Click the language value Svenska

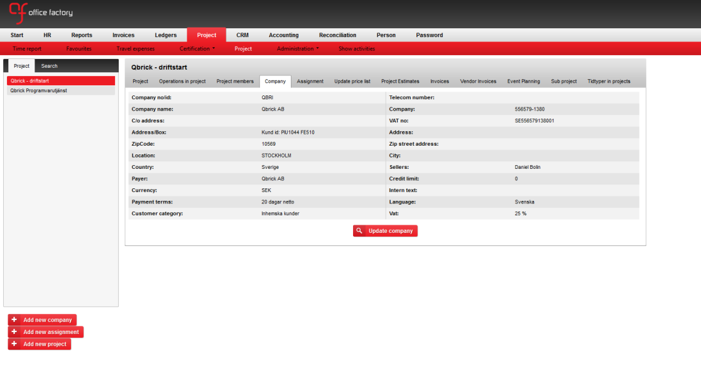click(524, 202)
